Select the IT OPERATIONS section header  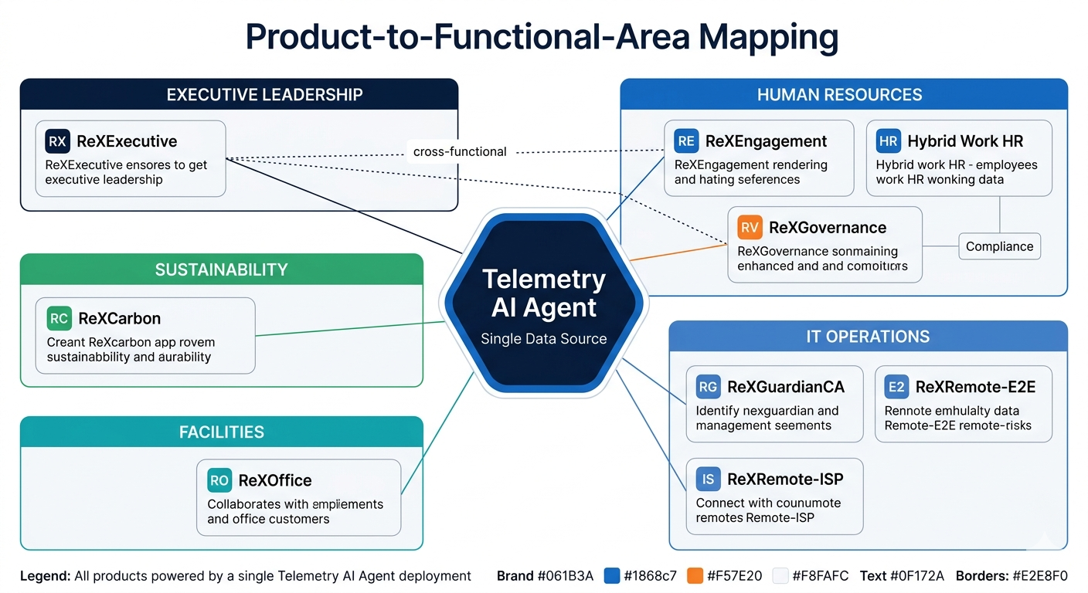tap(868, 336)
